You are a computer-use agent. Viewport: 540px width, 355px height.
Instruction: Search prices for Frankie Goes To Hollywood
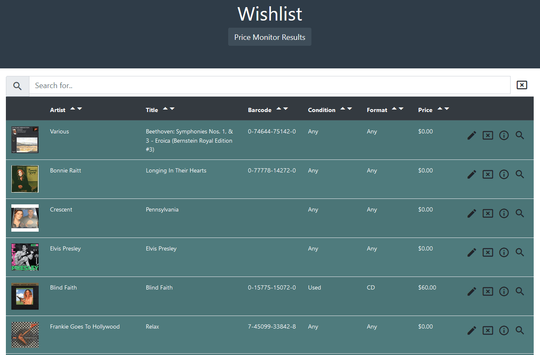[520, 330]
